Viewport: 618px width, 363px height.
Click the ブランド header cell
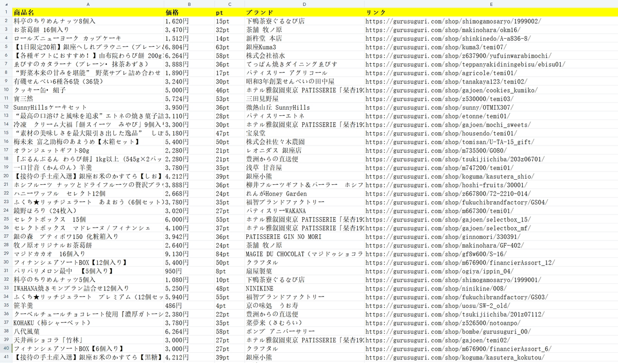point(304,12)
